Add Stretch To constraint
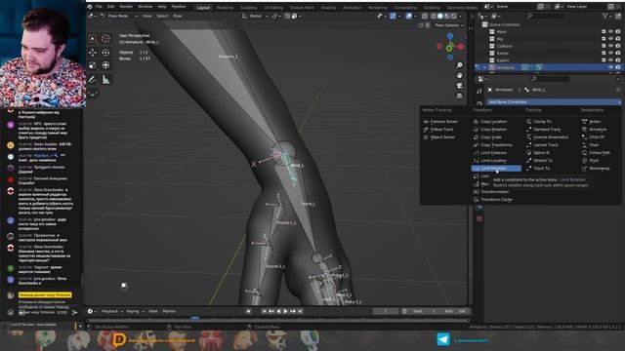This screenshot has width=625, height=351. 543,160
